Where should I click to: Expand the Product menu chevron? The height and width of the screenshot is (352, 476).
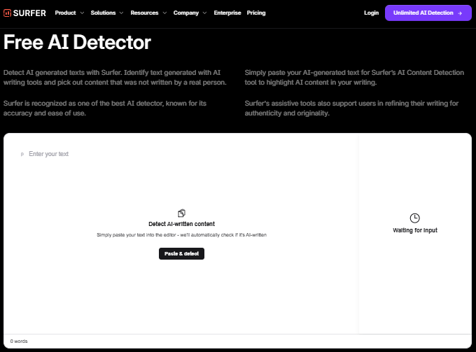(82, 13)
